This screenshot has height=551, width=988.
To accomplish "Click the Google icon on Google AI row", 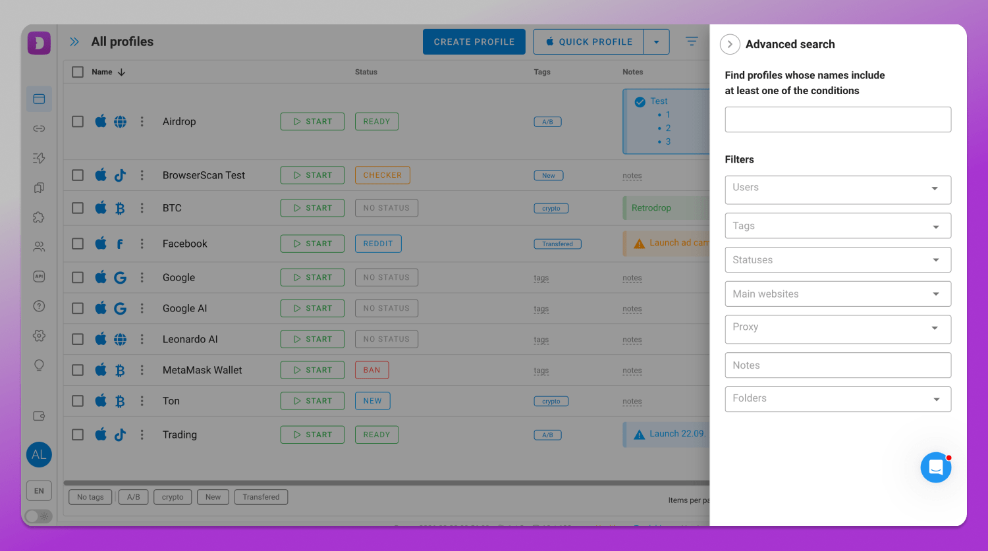I will pos(120,308).
